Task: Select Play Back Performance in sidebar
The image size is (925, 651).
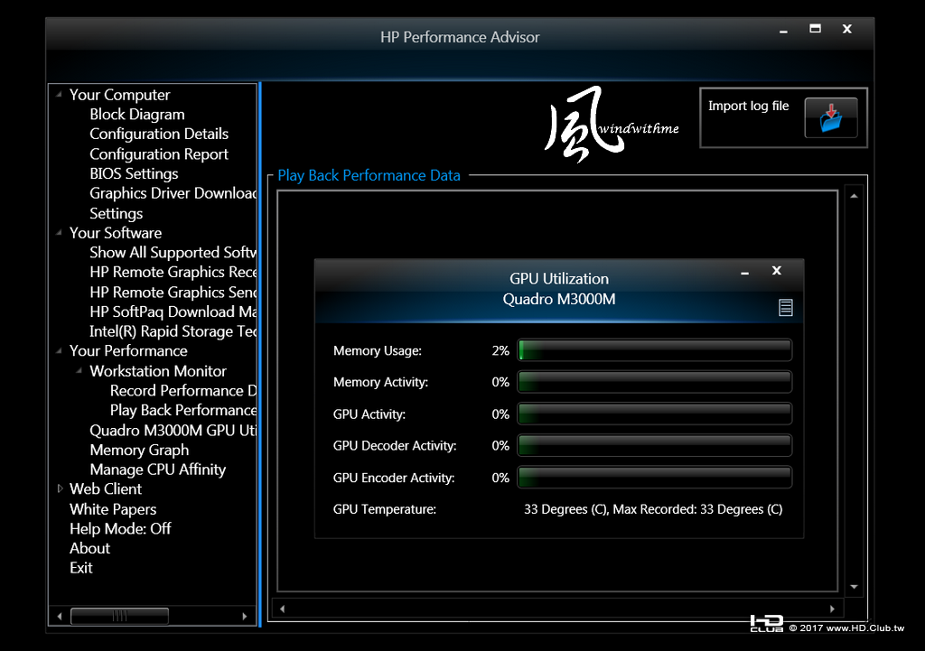Action: pyautogui.click(x=182, y=410)
